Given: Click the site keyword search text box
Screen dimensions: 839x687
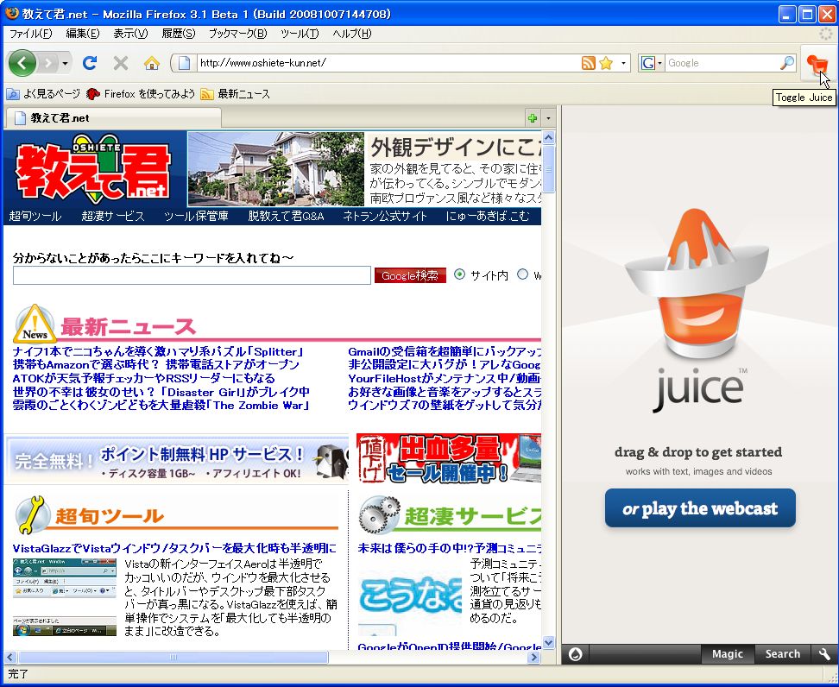Looking at the screenshot, I should coord(192,275).
